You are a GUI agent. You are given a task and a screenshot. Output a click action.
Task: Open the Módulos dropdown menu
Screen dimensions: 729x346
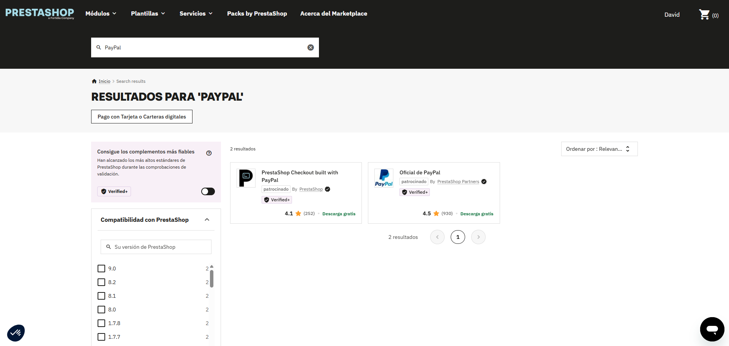point(101,14)
